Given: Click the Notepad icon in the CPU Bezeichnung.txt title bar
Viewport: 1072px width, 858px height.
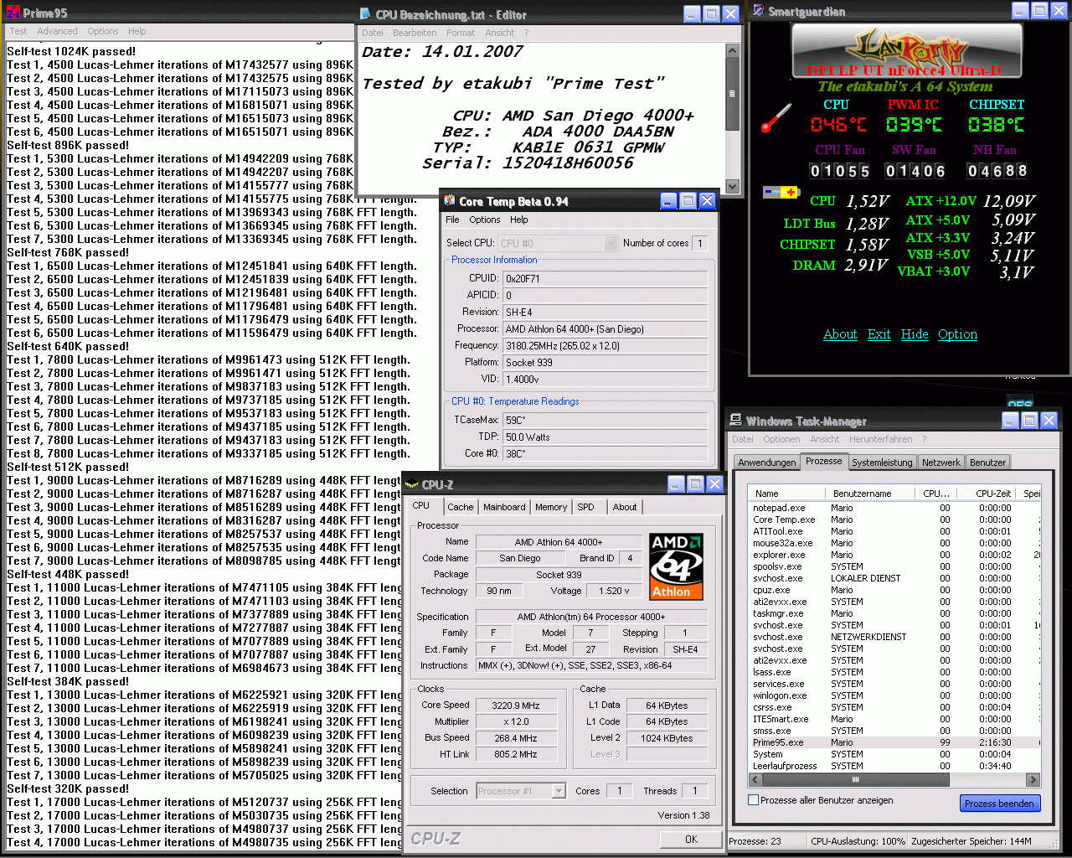Looking at the screenshot, I should pyautogui.click(x=365, y=13).
